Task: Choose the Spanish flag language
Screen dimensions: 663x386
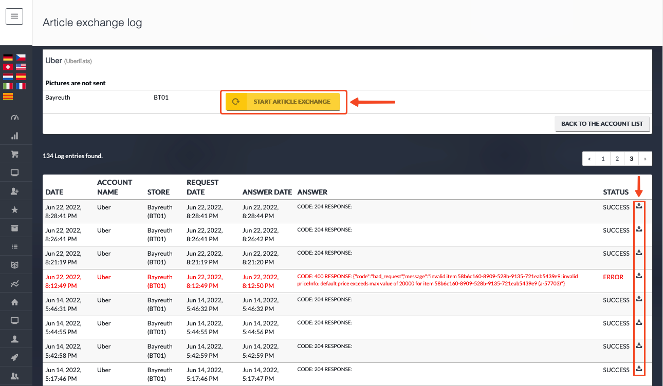Action: pos(21,76)
